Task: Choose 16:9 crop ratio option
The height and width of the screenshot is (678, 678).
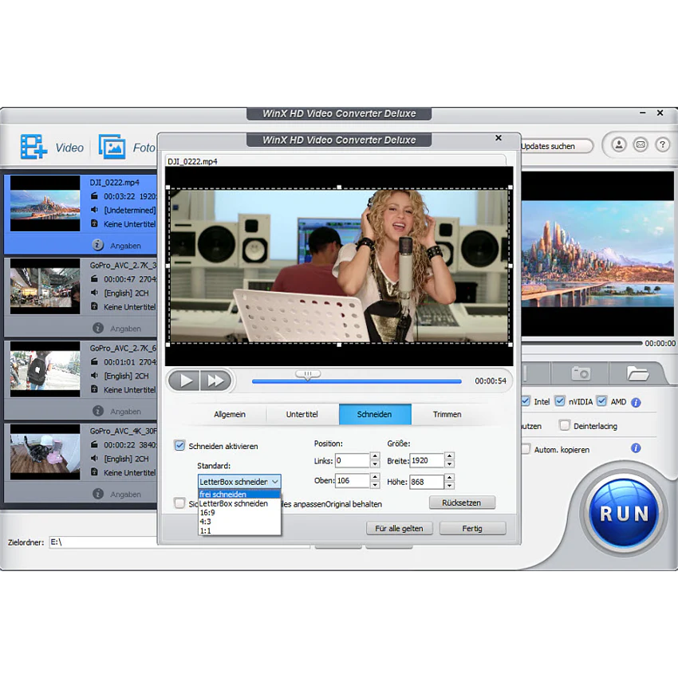Action: click(239, 512)
